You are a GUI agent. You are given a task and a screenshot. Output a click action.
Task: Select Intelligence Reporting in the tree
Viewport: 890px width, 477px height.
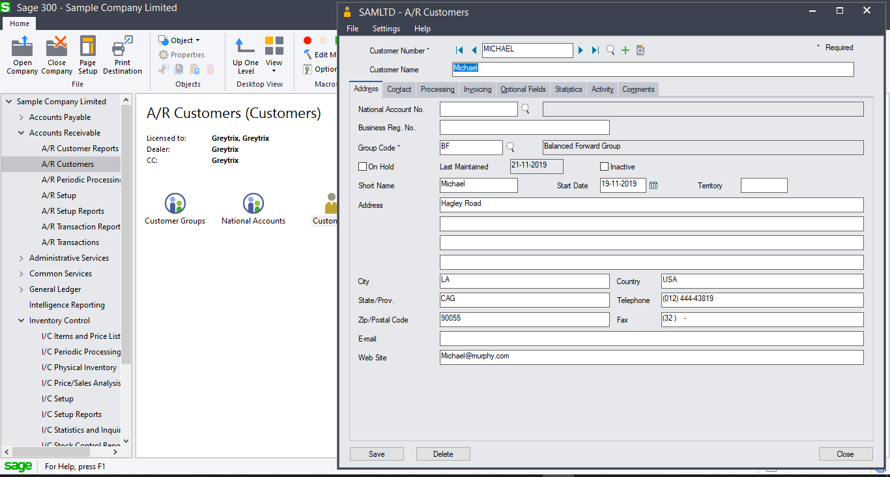(x=66, y=305)
